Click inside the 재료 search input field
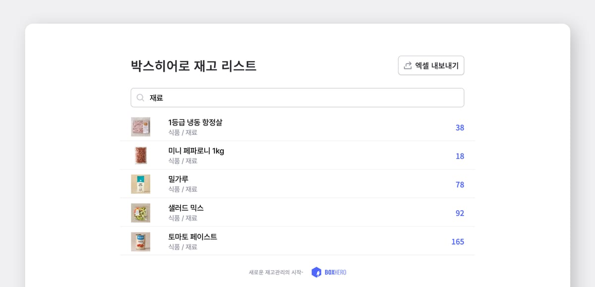The height and width of the screenshot is (287, 595). pyautogui.click(x=297, y=97)
